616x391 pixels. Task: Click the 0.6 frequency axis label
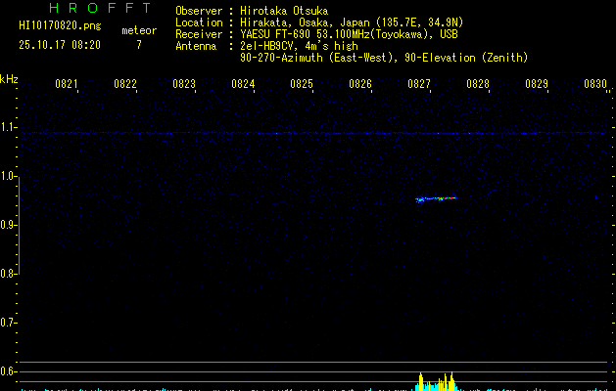pos(9,370)
